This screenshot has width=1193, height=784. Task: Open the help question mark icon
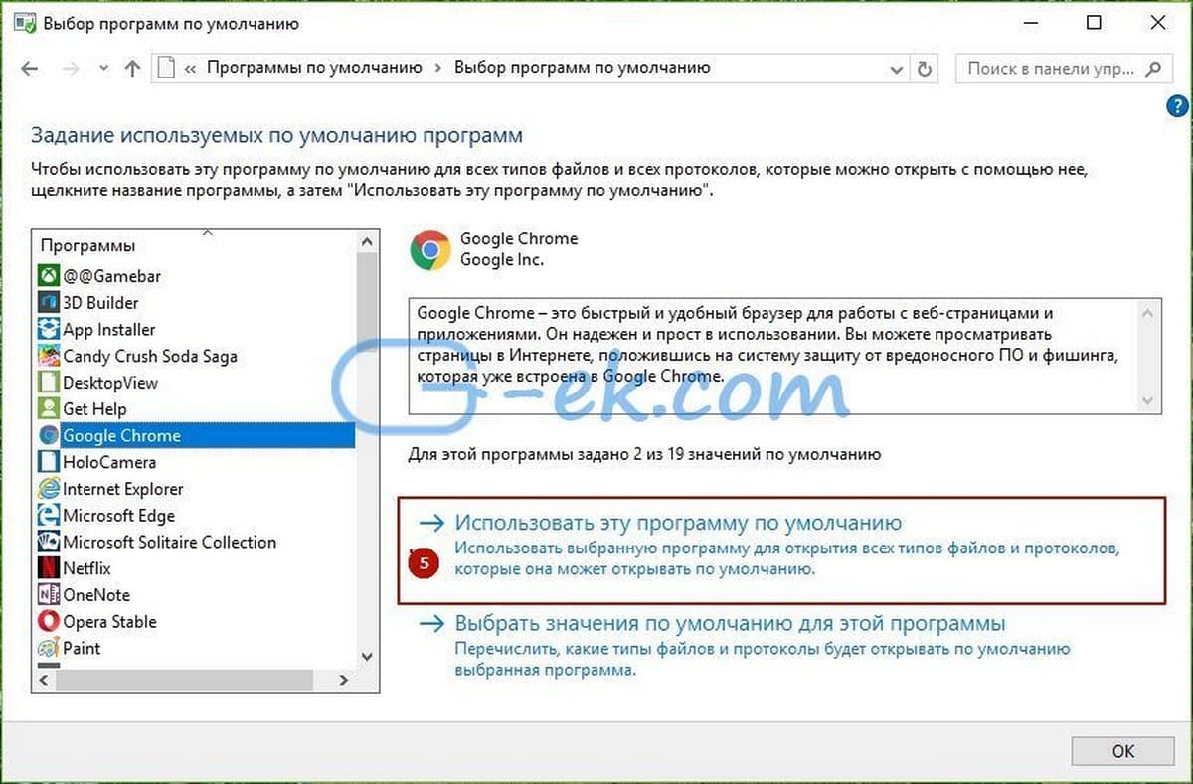[x=1176, y=107]
